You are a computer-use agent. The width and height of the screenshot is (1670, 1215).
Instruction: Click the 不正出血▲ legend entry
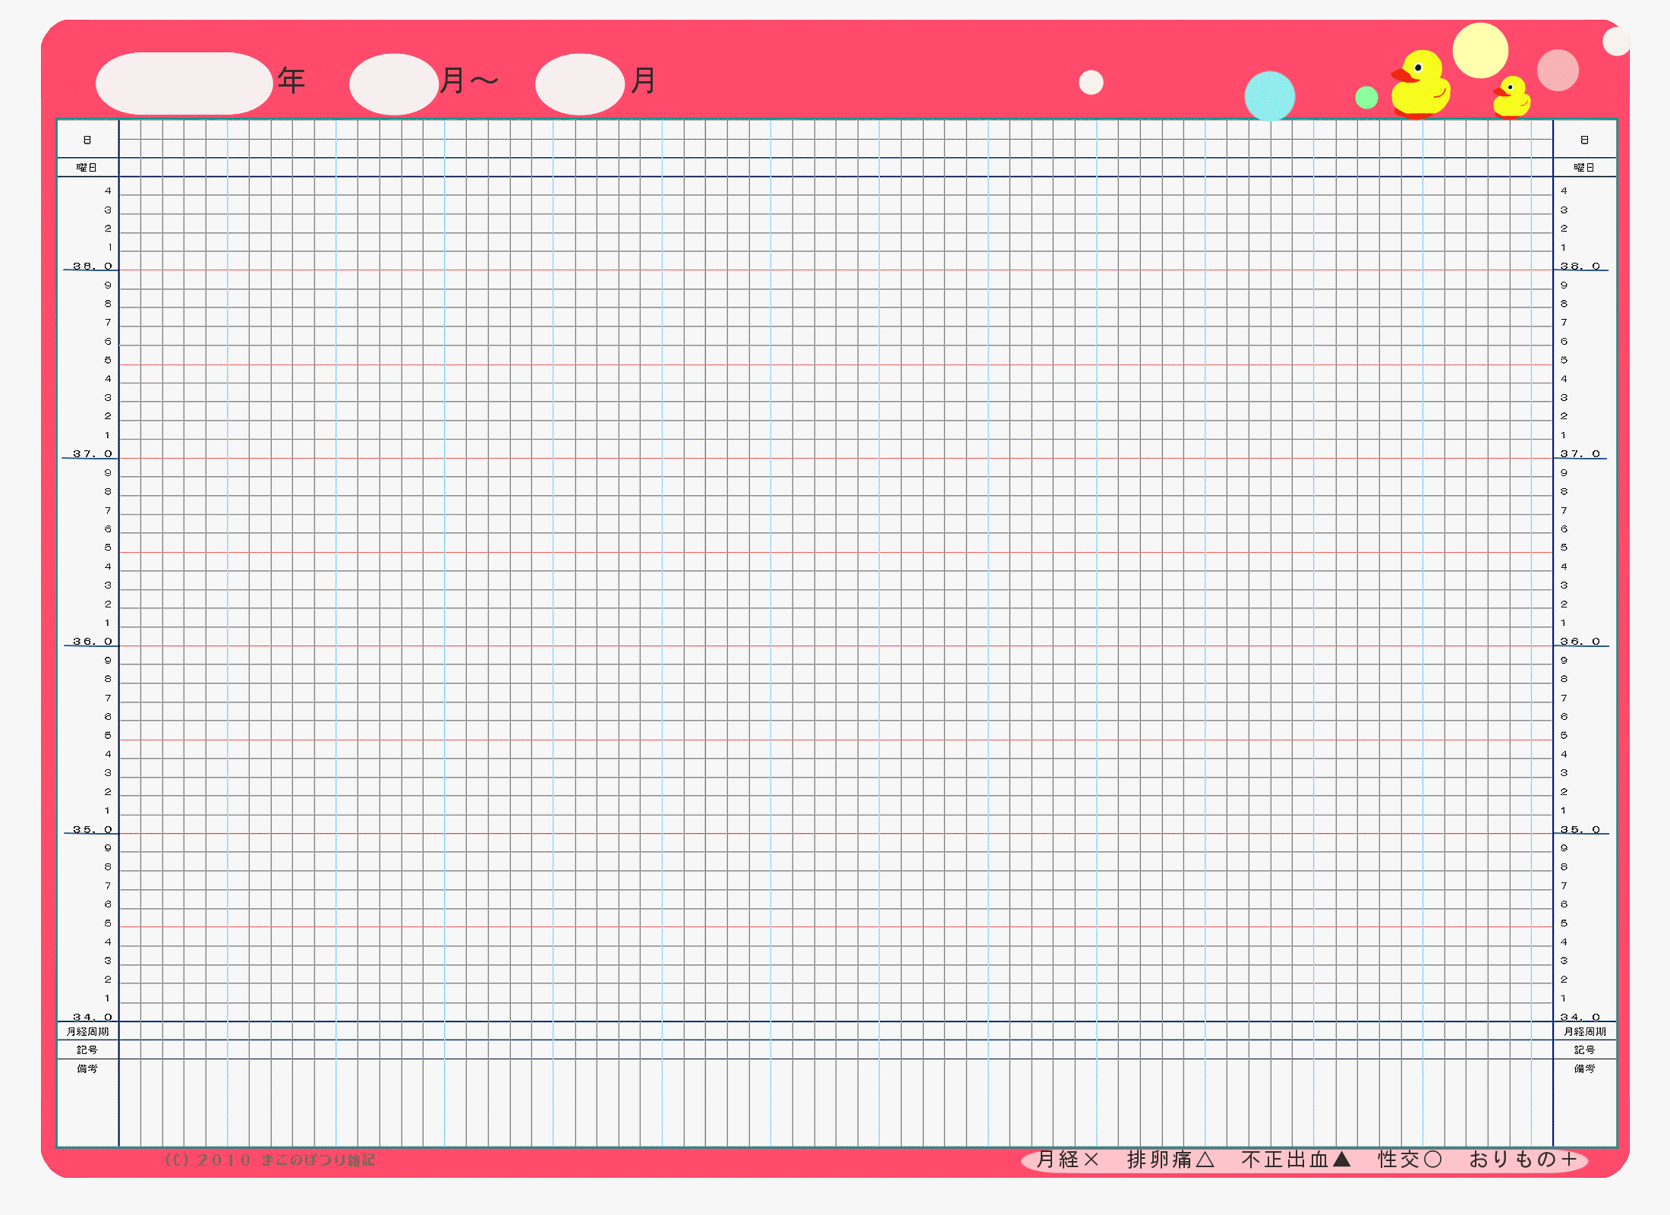click(1295, 1160)
